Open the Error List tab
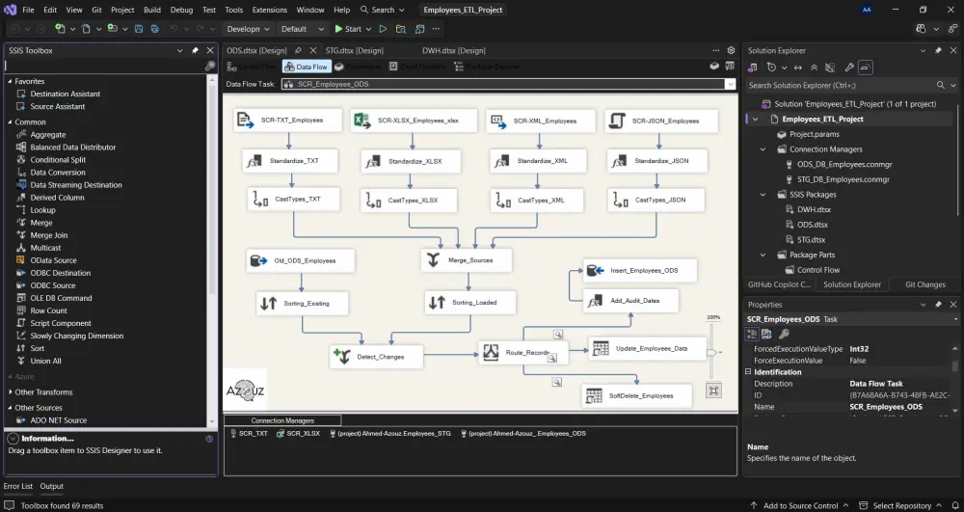The image size is (964, 512). tap(17, 486)
